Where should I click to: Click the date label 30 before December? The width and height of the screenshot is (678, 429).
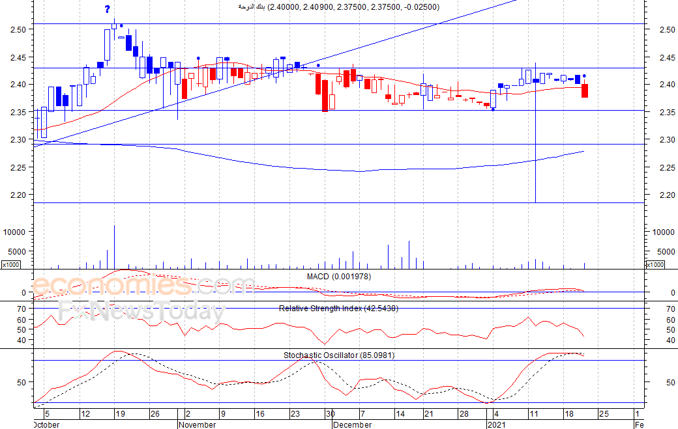pyautogui.click(x=331, y=414)
